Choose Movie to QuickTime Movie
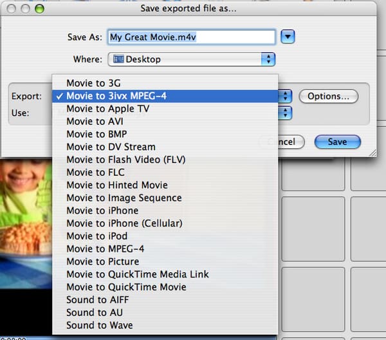 (126, 287)
